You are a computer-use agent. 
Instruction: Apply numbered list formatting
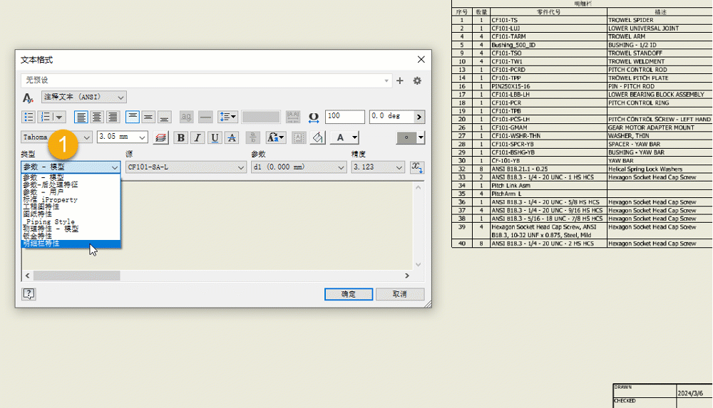(x=46, y=117)
